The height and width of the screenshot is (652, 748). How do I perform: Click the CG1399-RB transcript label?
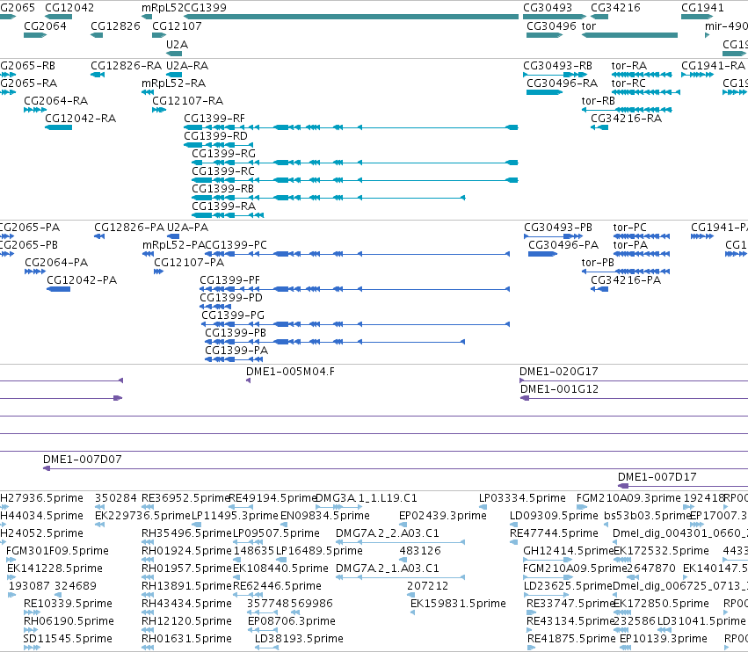[222, 188]
